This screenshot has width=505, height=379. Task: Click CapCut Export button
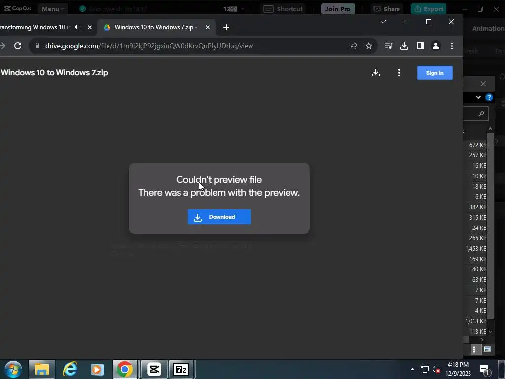429,9
